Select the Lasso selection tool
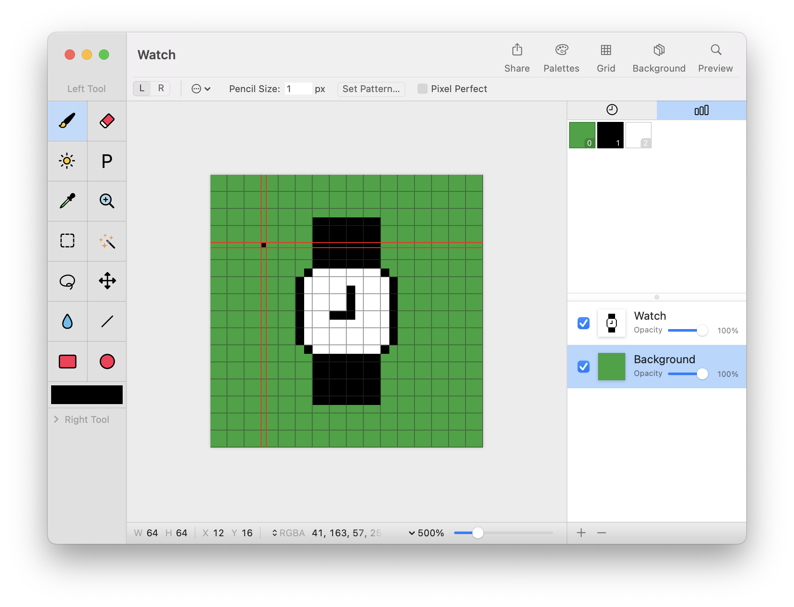Screen dimensions: 794x607 coord(67,281)
